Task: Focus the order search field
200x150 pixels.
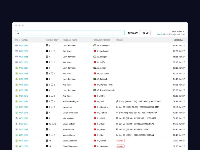Action: [70, 33]
